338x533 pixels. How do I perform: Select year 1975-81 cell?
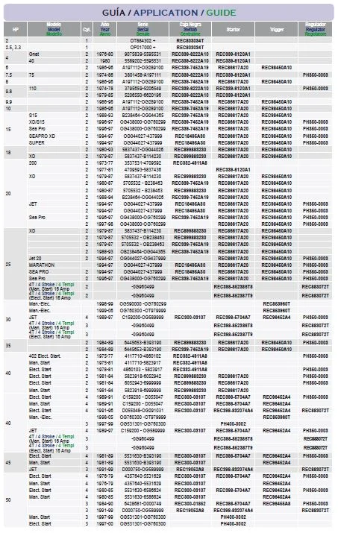pos(105,363)
